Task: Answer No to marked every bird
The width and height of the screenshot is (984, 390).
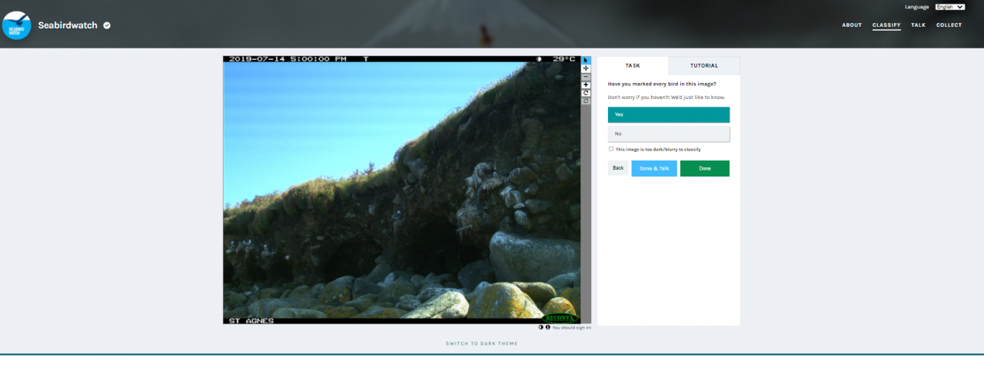Action: [669, 134]
